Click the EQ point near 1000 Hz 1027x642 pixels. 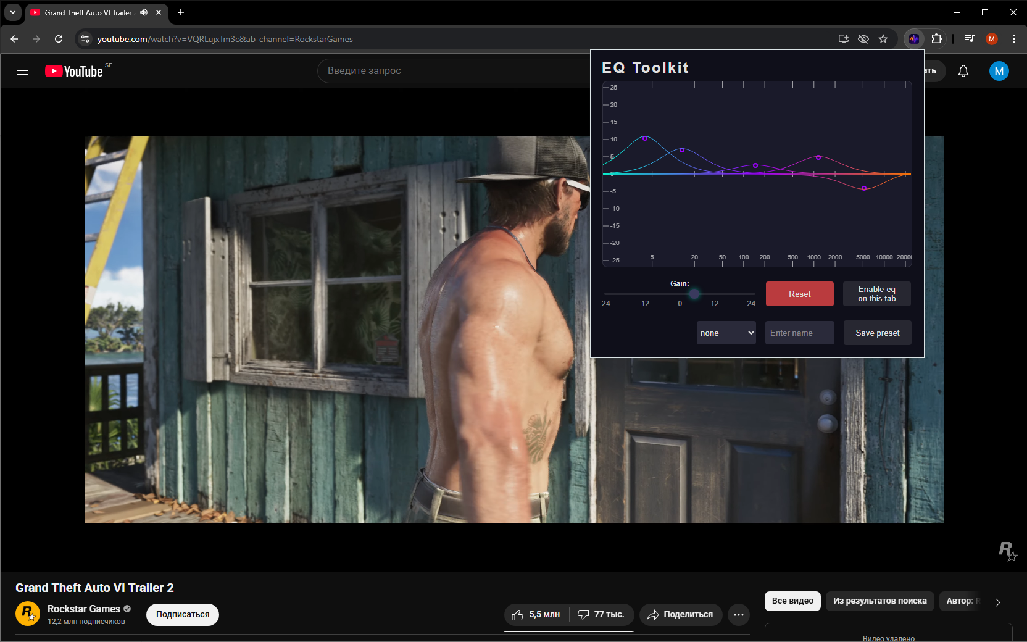coord(818,157)
